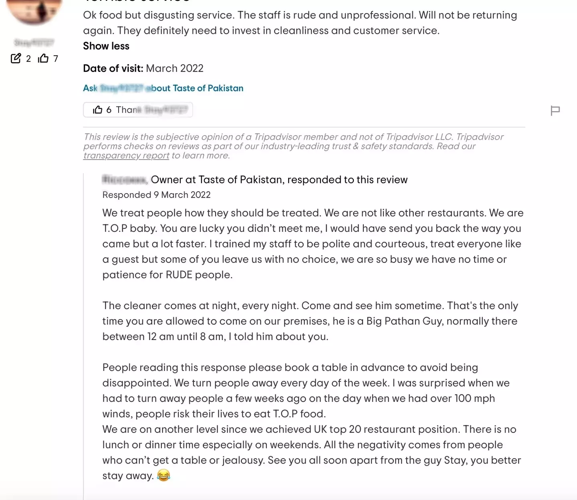Click the helpful votes count number 7
Viewport: 577px width, 500px height.
[x=56, y=59]
